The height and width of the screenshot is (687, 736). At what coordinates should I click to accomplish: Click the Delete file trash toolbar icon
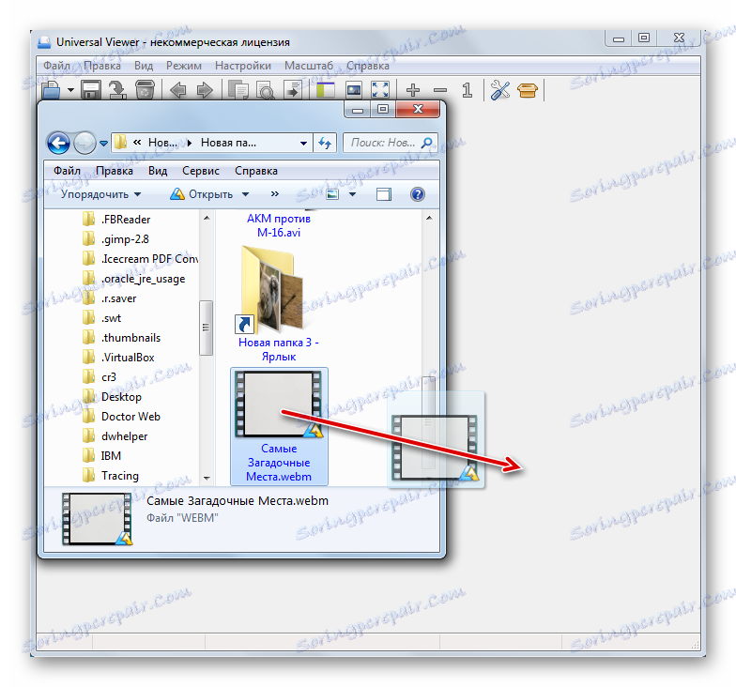click(145, 90)
